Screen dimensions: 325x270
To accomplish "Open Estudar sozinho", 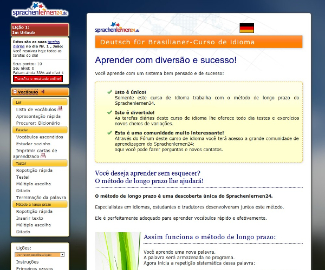I will 33,144.
